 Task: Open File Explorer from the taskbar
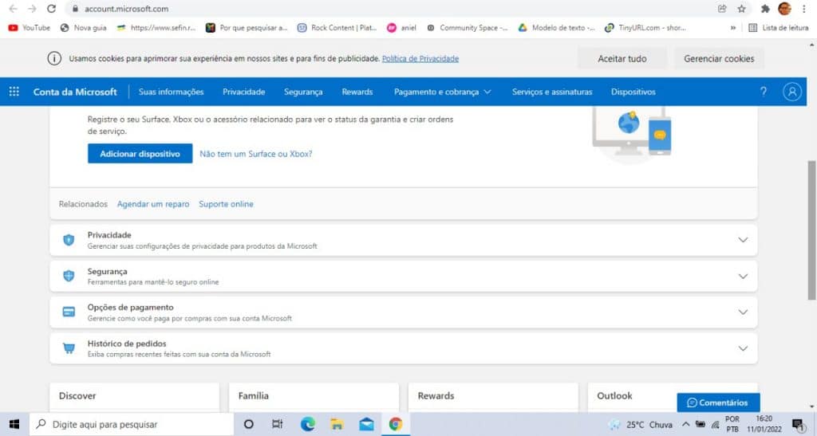[337, 424]
